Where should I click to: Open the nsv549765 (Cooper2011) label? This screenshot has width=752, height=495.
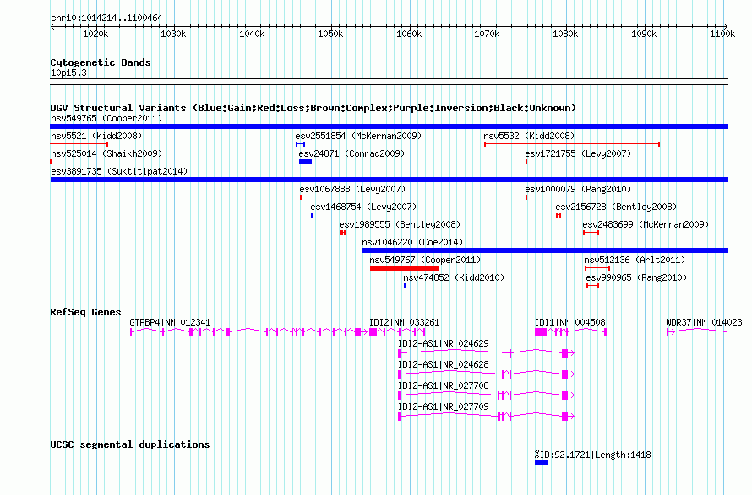pyautogui.click(x=106, y=118)
